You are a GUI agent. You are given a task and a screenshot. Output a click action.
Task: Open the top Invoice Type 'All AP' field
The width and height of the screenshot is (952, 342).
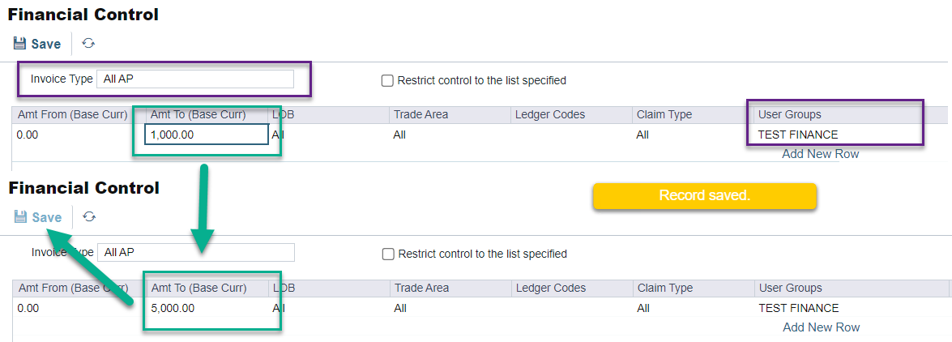click(x=194, y=79)
